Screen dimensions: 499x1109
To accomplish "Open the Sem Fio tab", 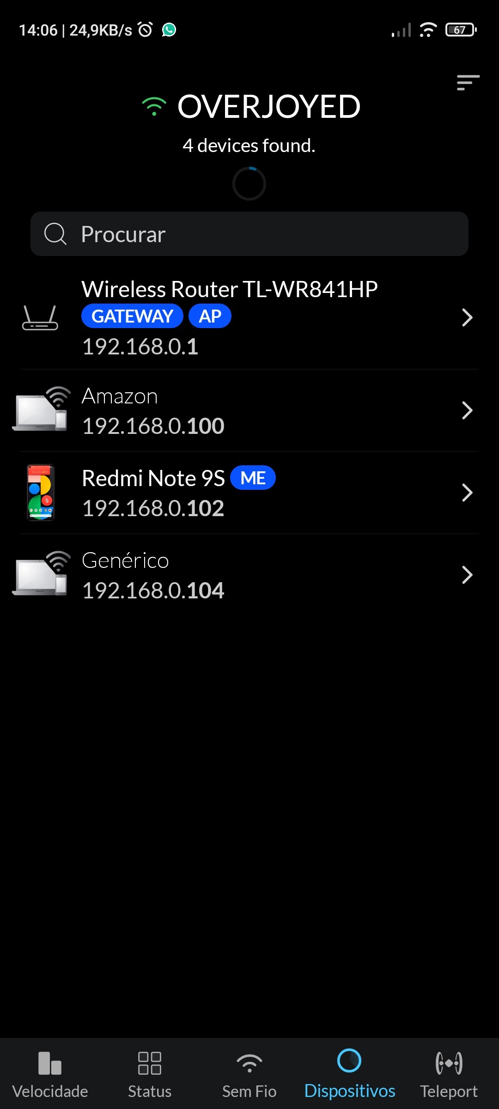I will coord(249,1074).
